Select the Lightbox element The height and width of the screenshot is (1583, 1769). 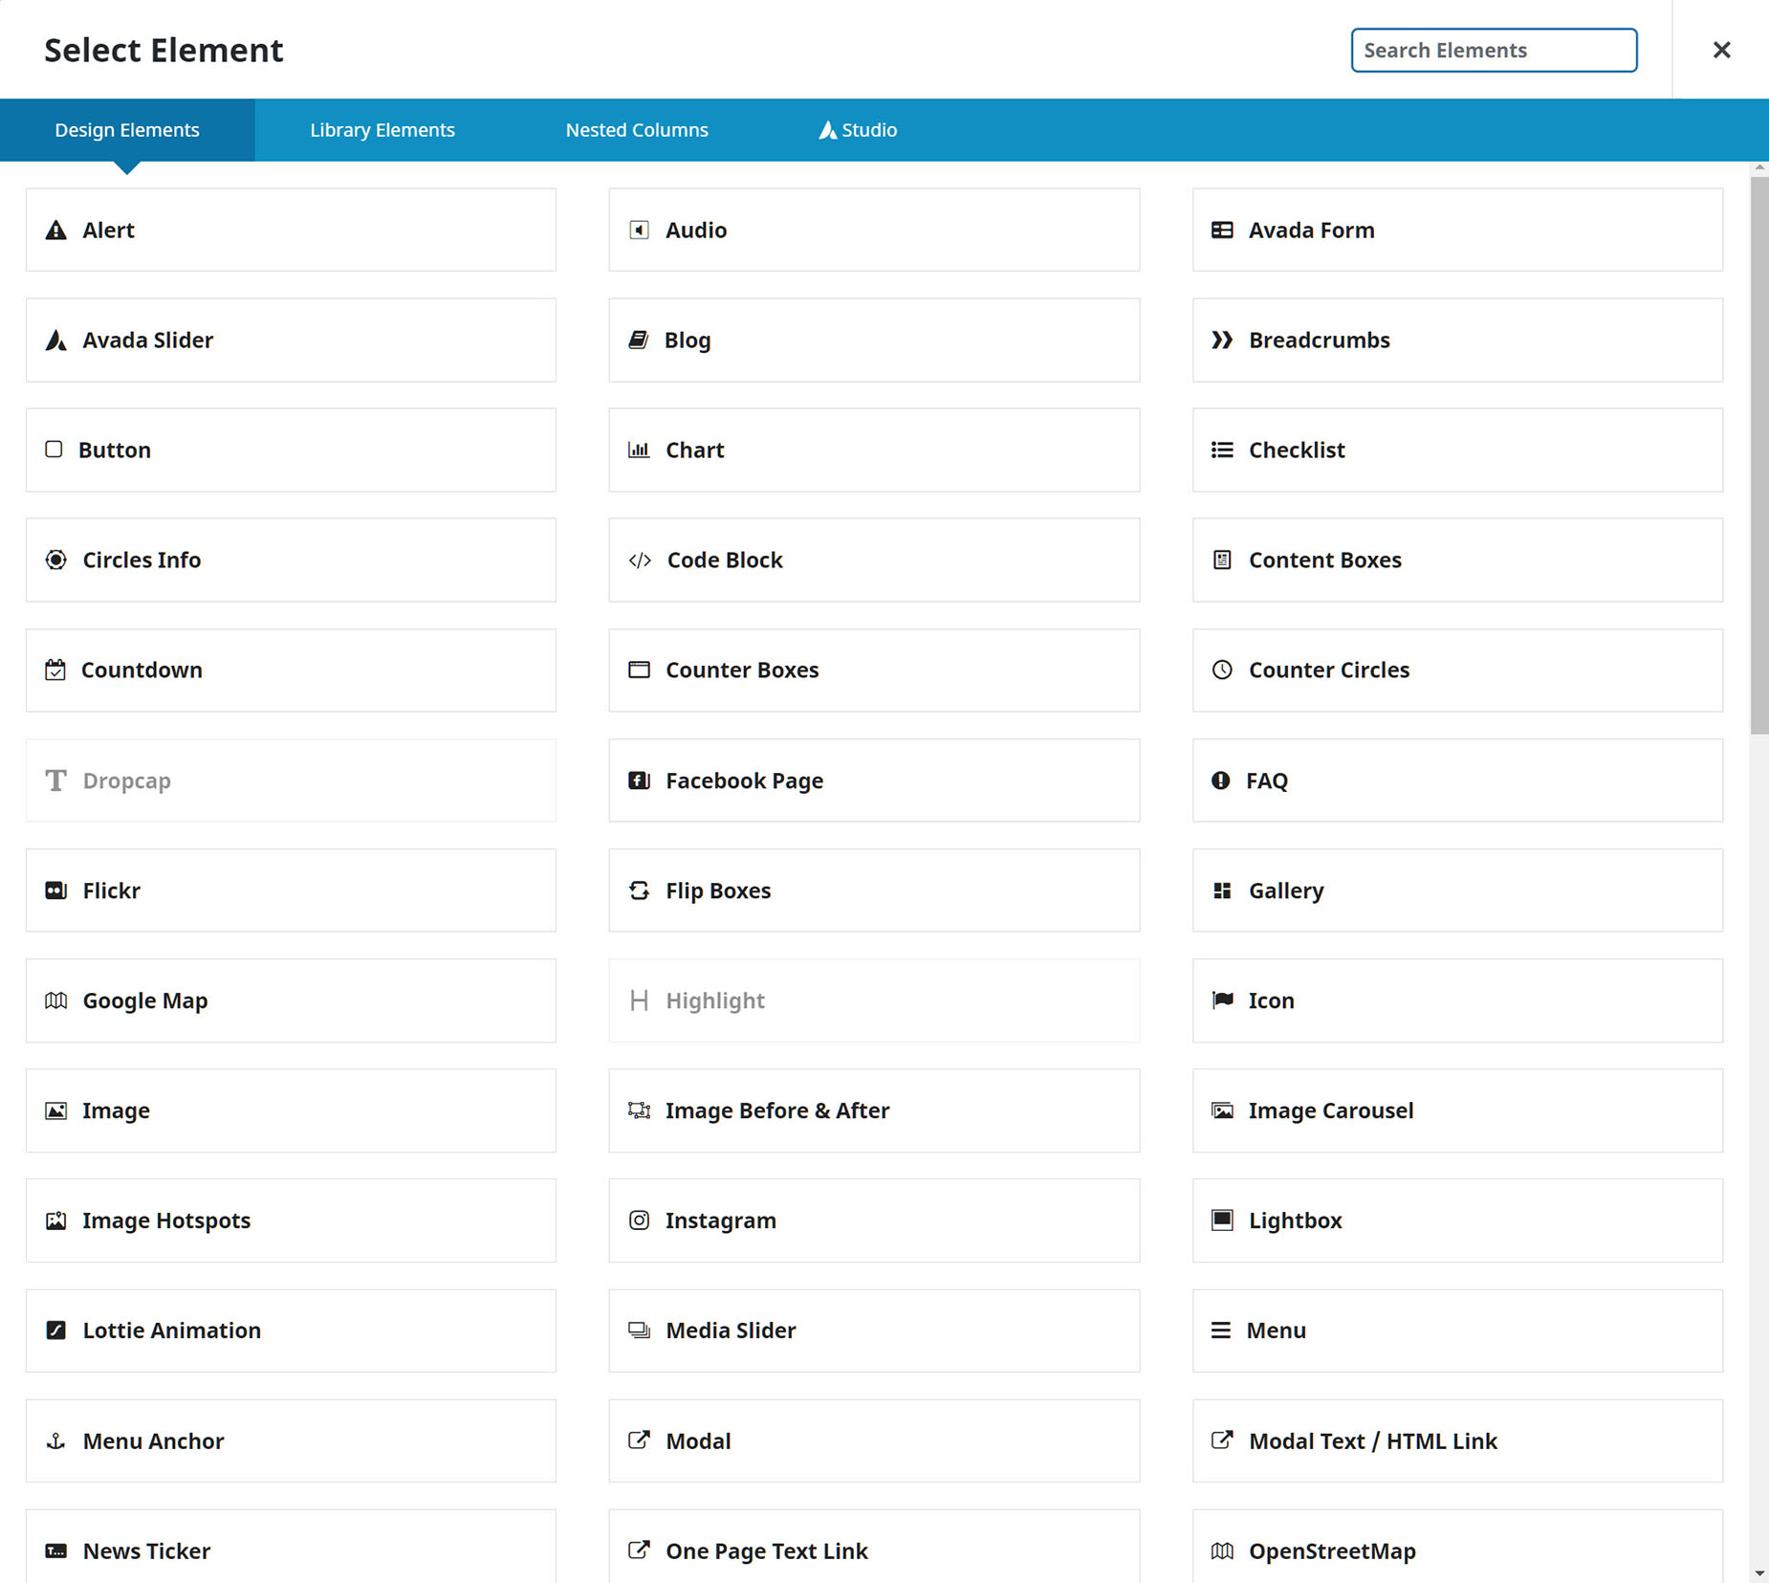coord(1457,1221)
